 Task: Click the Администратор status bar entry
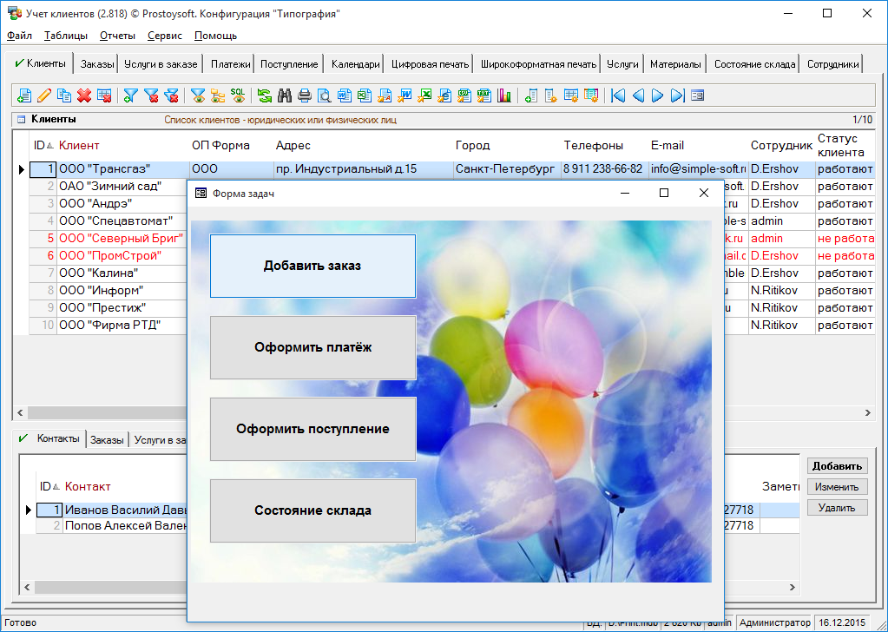coord(775,623)
